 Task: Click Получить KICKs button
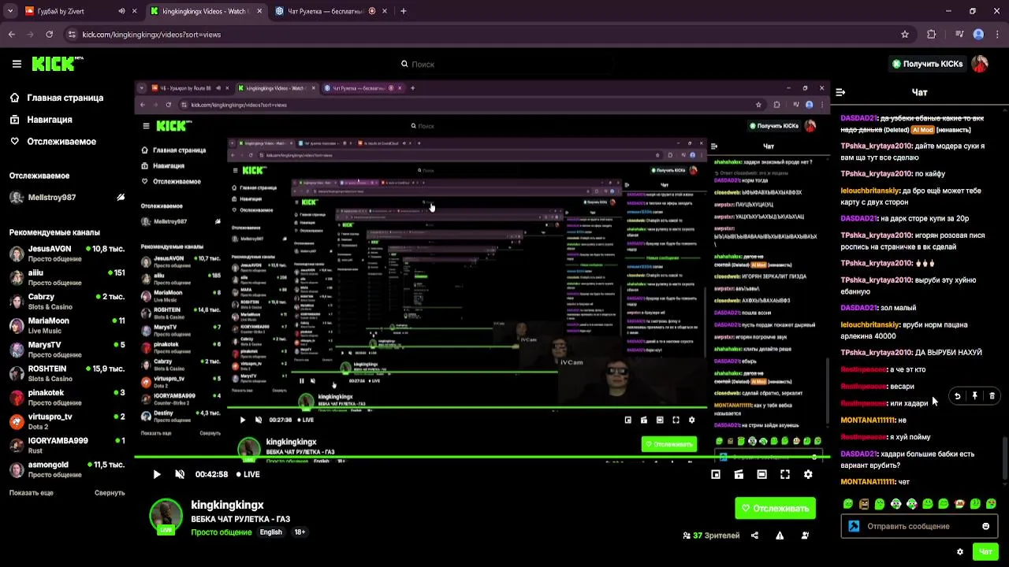[927, 64]
